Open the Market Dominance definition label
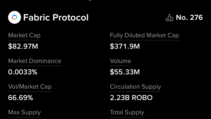Image resolution: width=211 pixels, height=119 pixels. click(x=35, y=61)
